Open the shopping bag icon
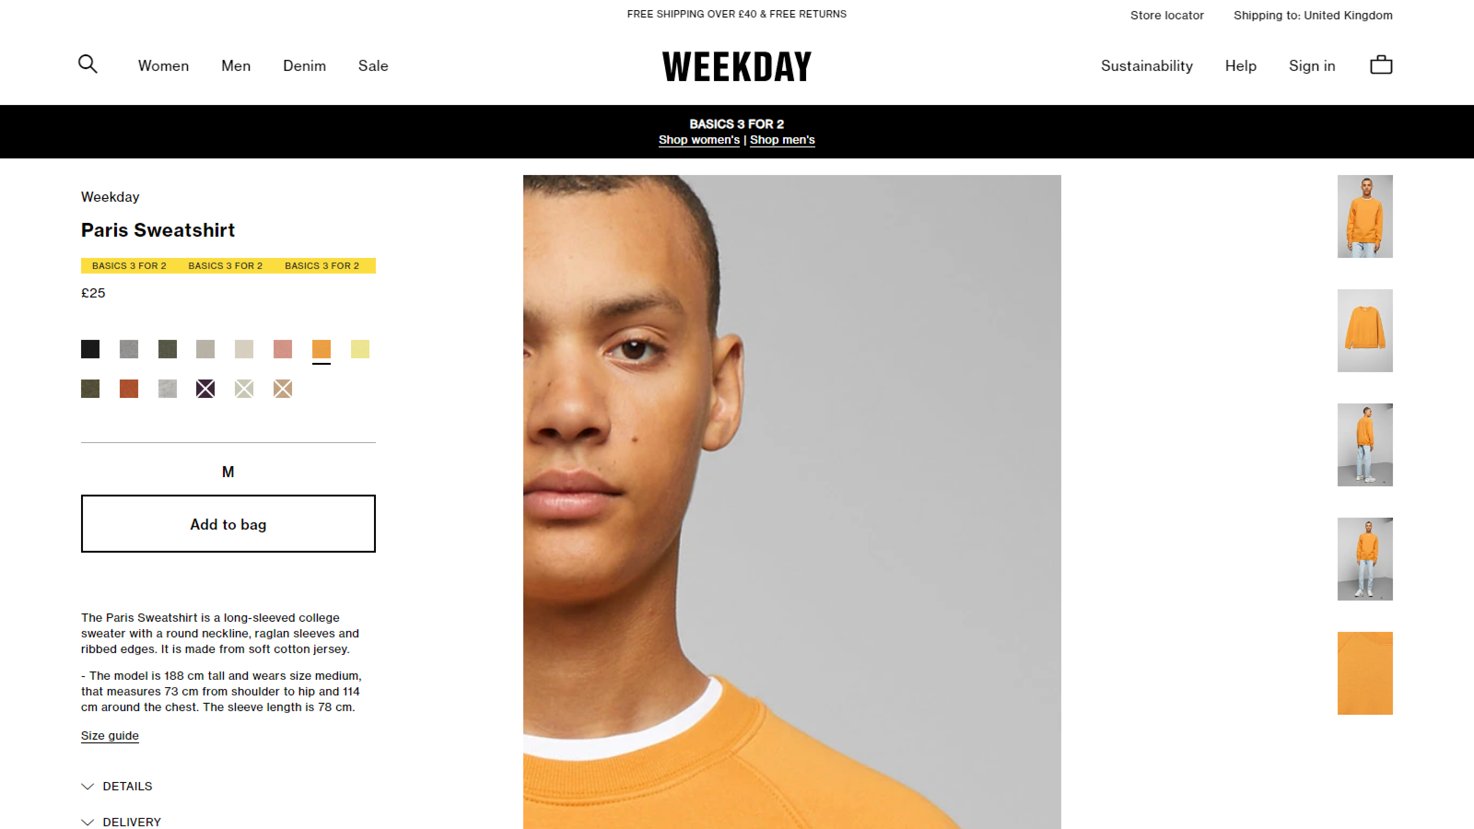This screenshot has width=1474, height=829. (x=1381, y=64)
